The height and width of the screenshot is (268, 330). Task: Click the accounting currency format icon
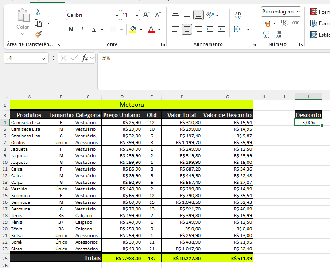coord(266,23)
